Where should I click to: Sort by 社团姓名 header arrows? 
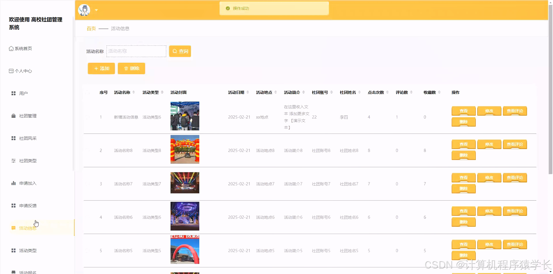click(x=359, y=92)
